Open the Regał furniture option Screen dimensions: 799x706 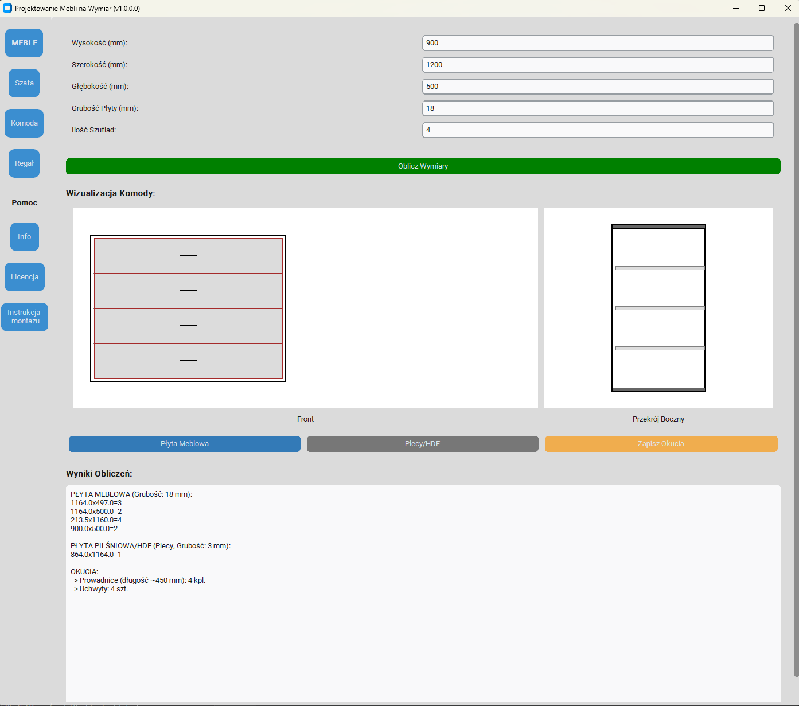[24, 163]
